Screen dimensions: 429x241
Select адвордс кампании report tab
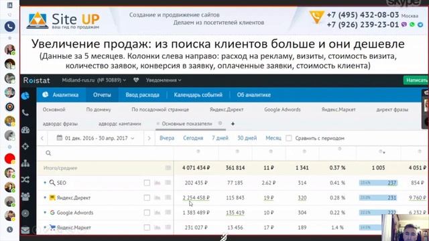point(119,124)
